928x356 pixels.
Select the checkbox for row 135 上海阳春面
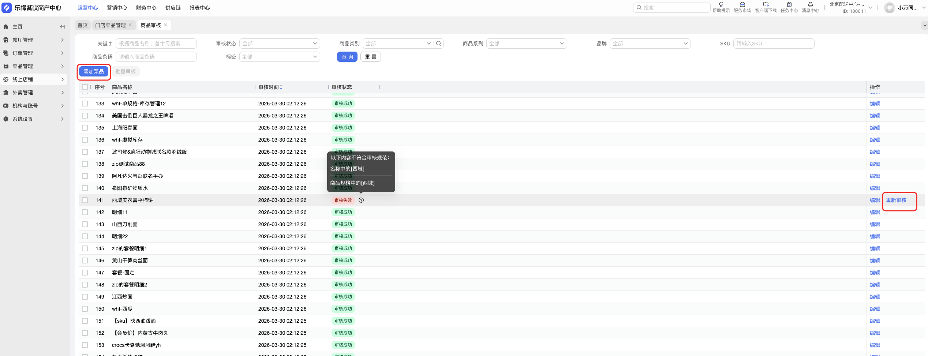(x=85, y=128)
